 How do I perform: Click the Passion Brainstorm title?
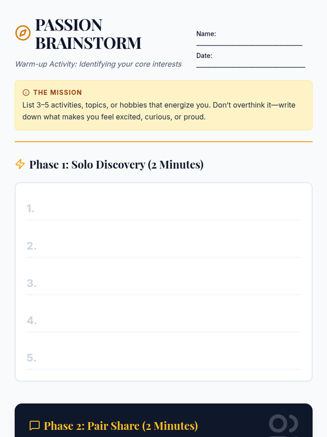(88, 34)
